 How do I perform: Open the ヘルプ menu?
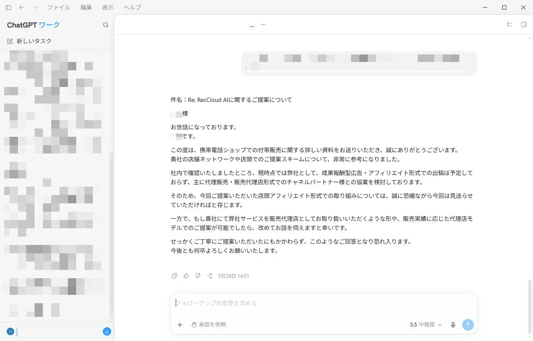132,7
